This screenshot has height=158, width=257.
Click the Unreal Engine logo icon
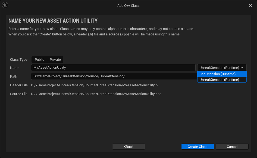click(x=5, y=5)
